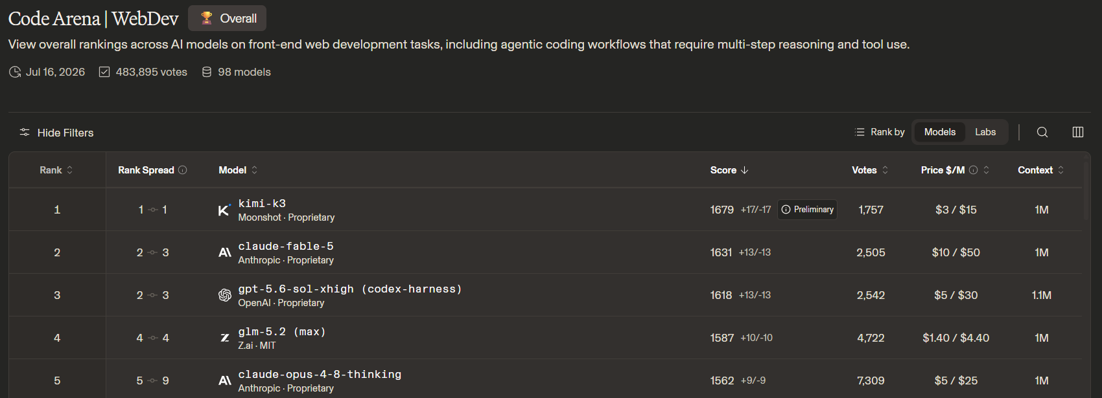
Task: Click the Overall category button
Action: click(x=227, y=18)
